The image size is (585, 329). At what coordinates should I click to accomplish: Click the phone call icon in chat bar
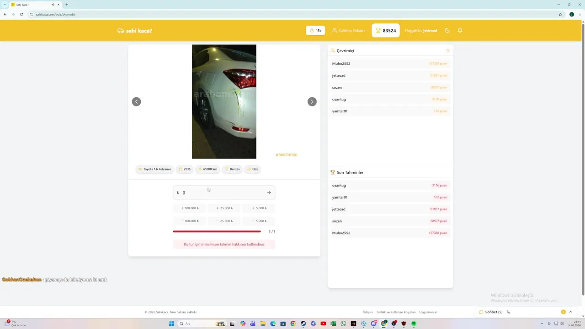click(x=508, y=312)
